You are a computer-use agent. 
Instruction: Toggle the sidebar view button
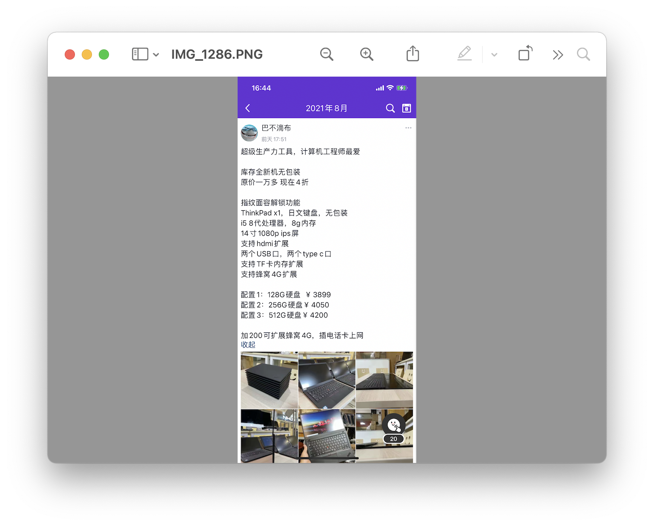click(140, 54)
